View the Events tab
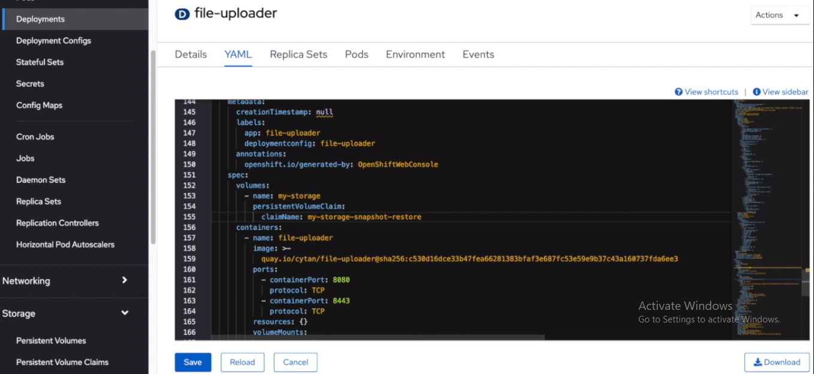Image resolution: width=814 pixels, height=374 pixels. click(478, 55)
